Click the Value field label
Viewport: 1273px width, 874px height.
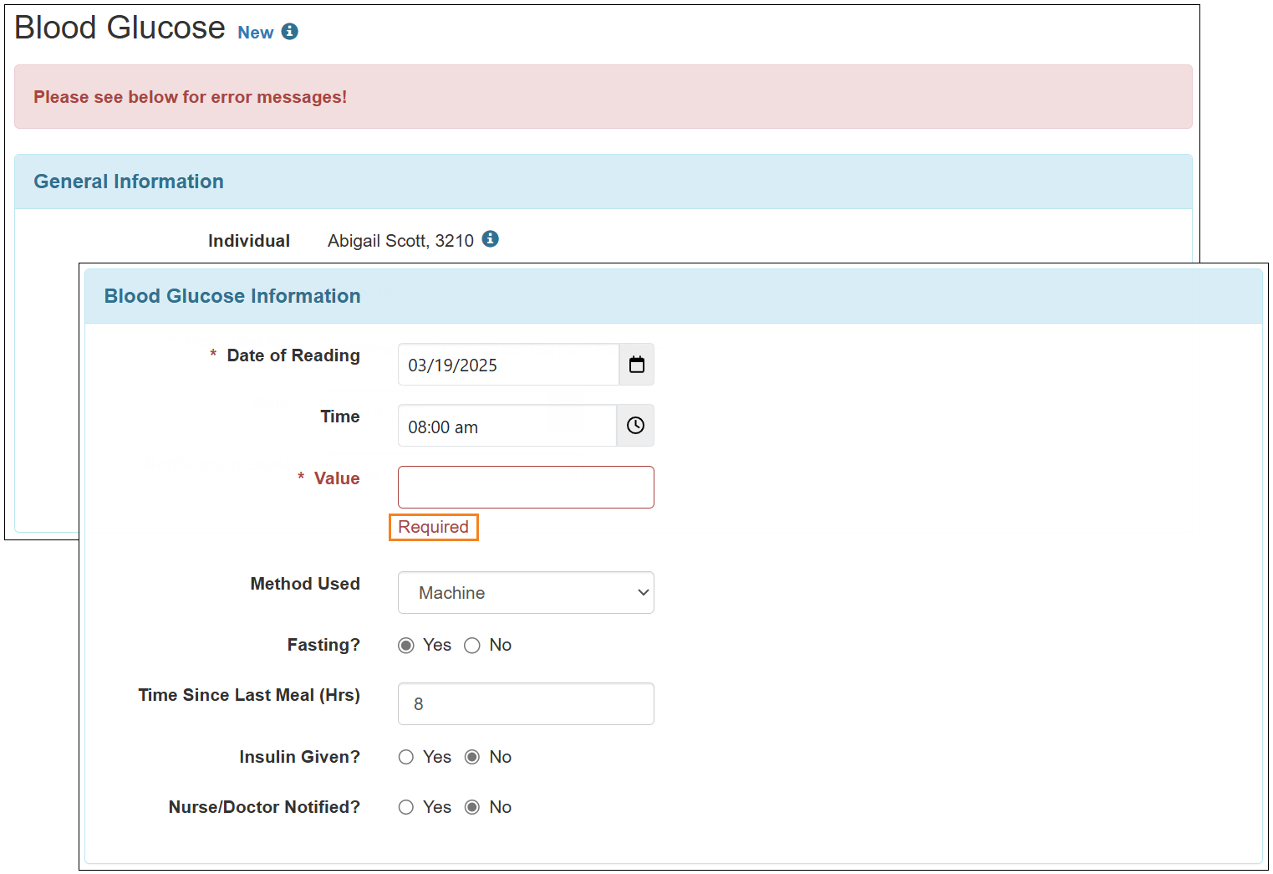tap(337, 478)
